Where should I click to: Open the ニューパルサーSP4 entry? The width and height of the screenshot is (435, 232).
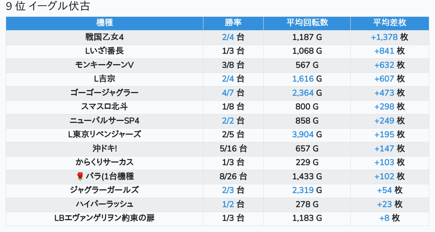point(105,121)
